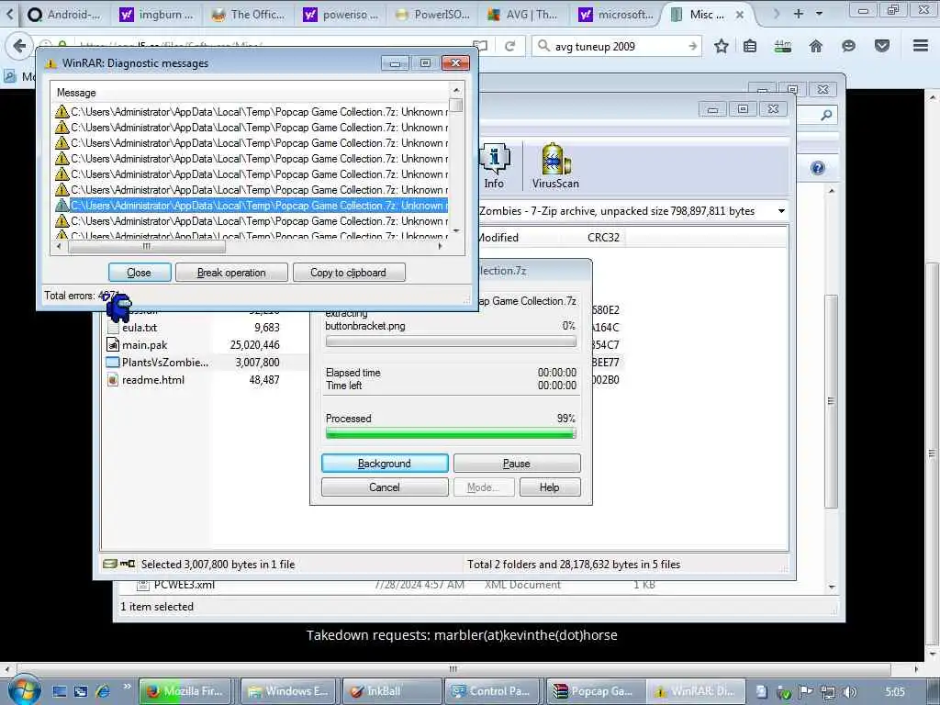Click the Internet Explorer quick launch icon

pos(103,691)
